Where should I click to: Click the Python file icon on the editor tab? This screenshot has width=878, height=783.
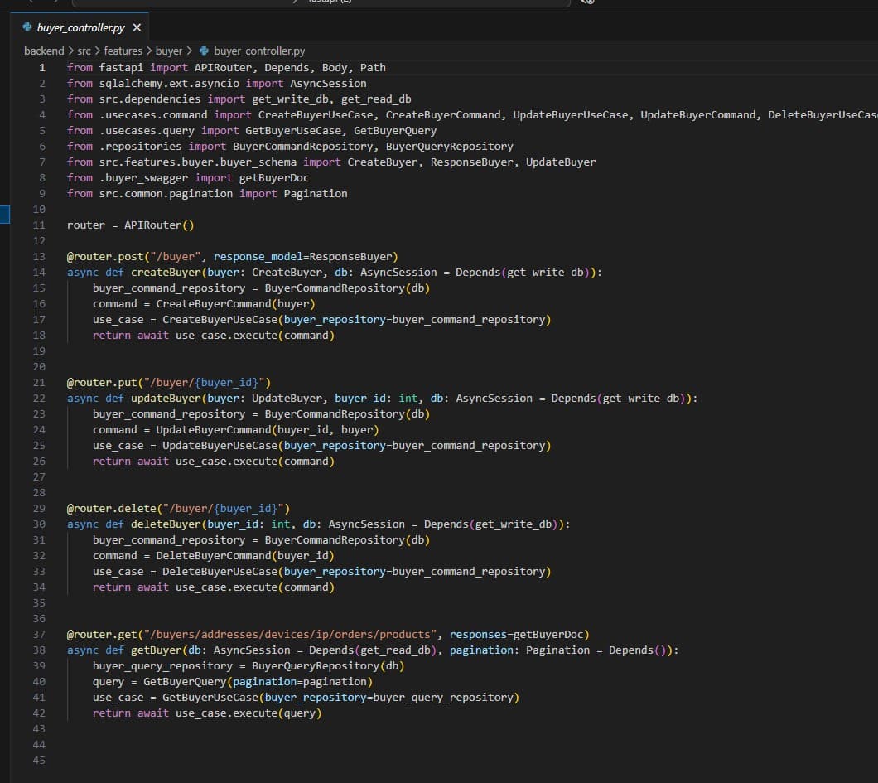click(27, 27)
